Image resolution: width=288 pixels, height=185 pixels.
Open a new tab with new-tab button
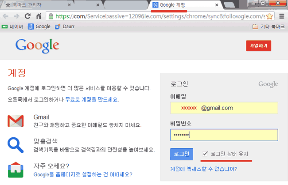(x=229, y=5)
